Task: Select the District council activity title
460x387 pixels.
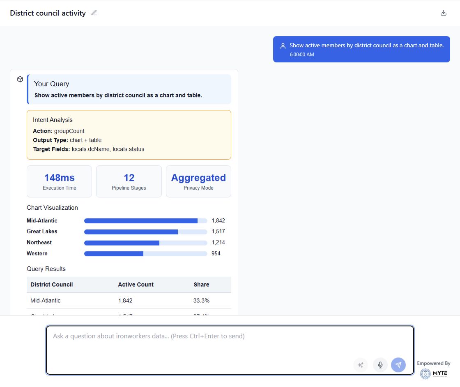Action: [48, 13]
